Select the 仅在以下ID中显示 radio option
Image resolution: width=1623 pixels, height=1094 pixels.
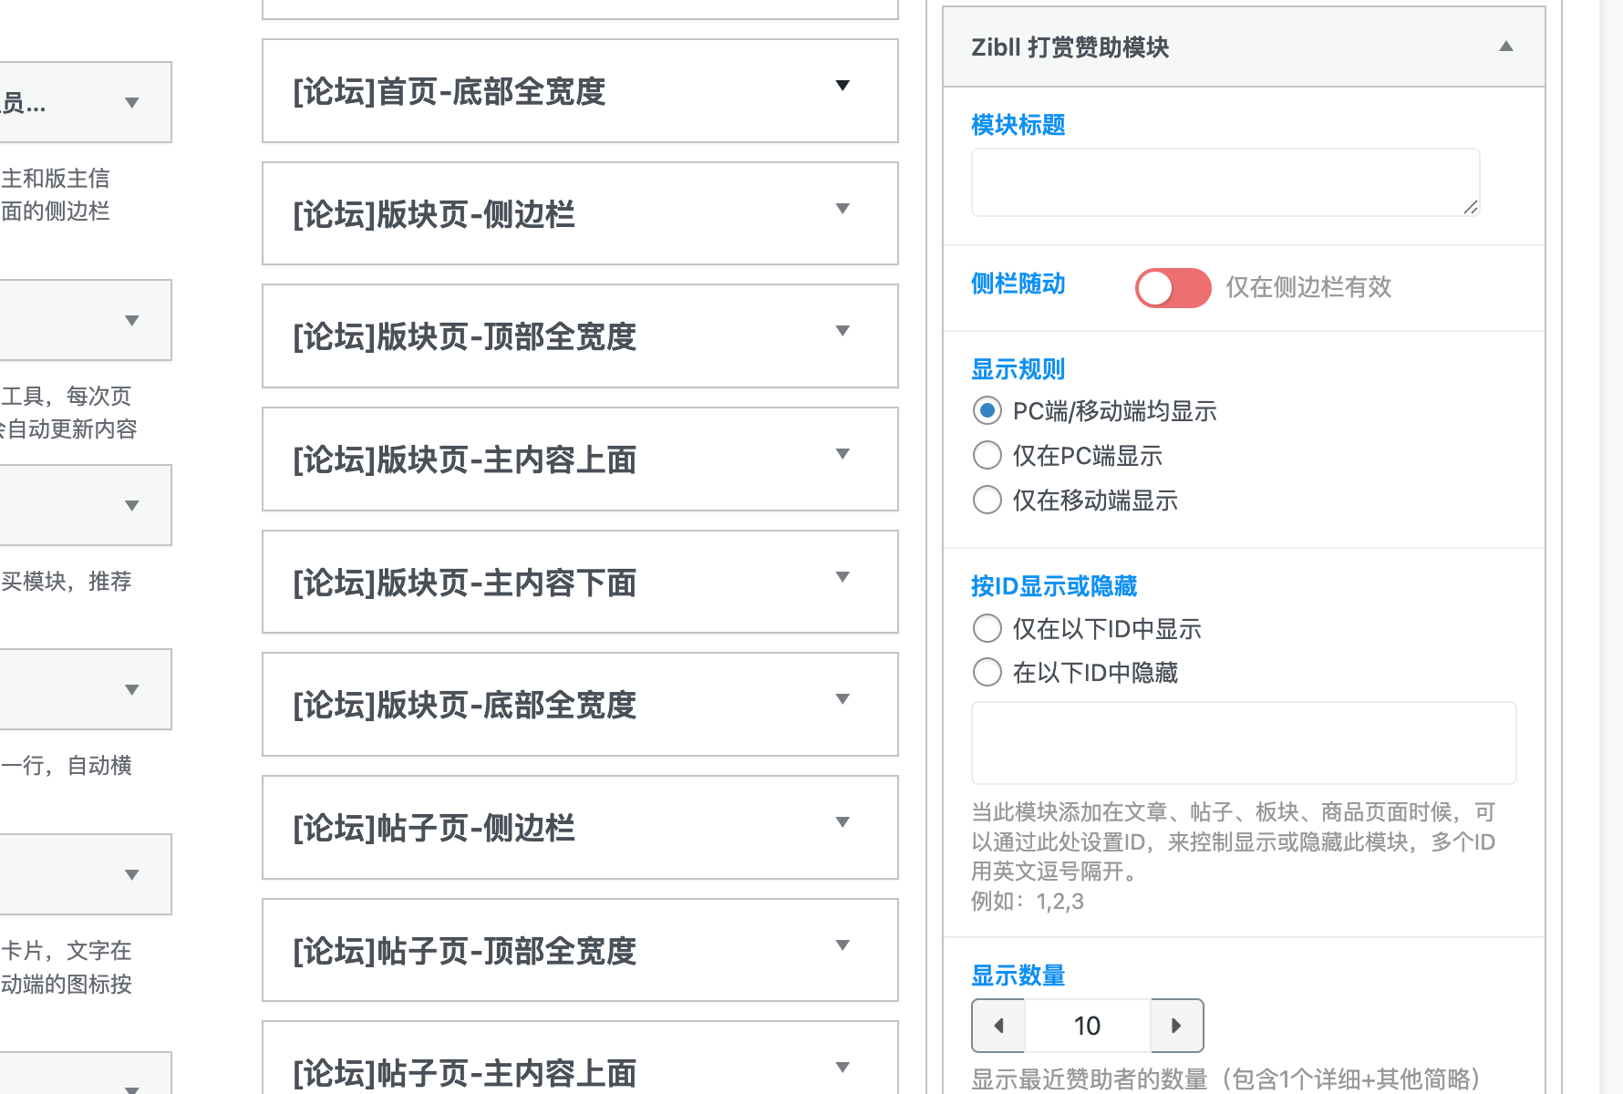[987, 628]
